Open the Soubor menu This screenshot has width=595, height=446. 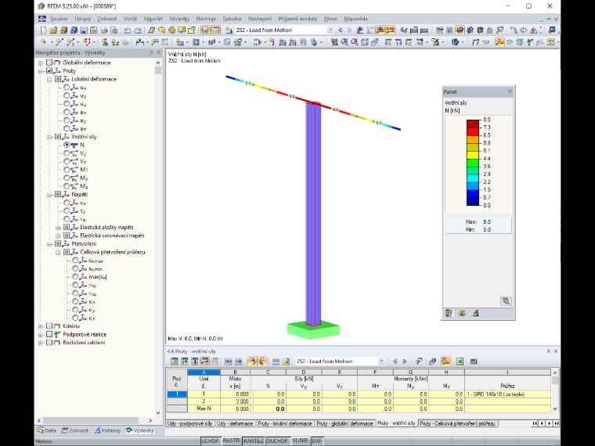59,19
